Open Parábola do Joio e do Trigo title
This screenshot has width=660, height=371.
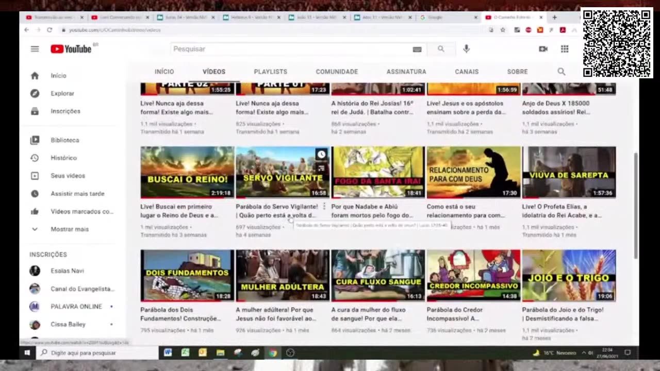coord(563,314)
